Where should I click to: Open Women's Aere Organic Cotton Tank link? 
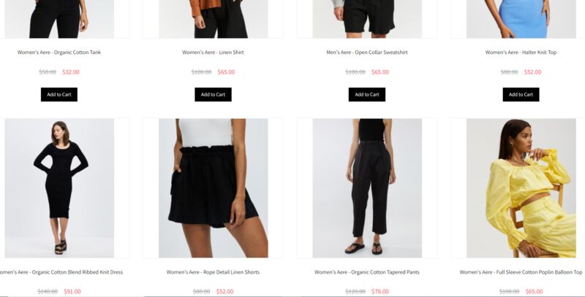pos(59,53)
